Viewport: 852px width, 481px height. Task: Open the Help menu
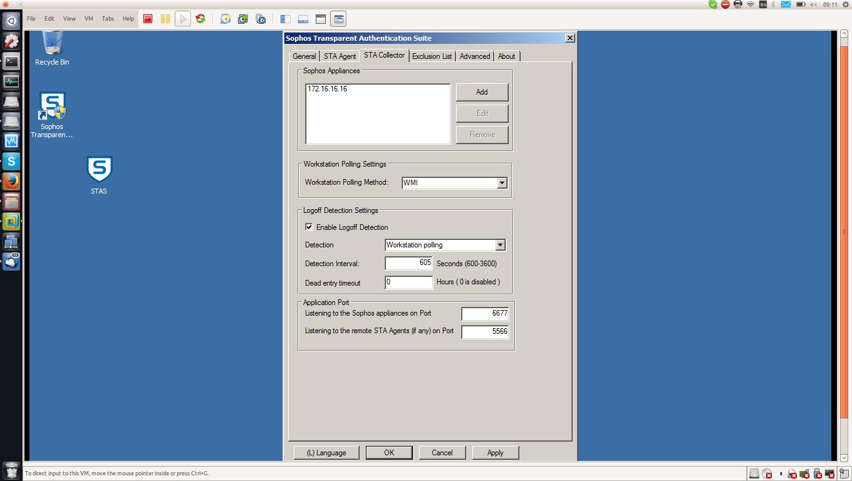128,19
